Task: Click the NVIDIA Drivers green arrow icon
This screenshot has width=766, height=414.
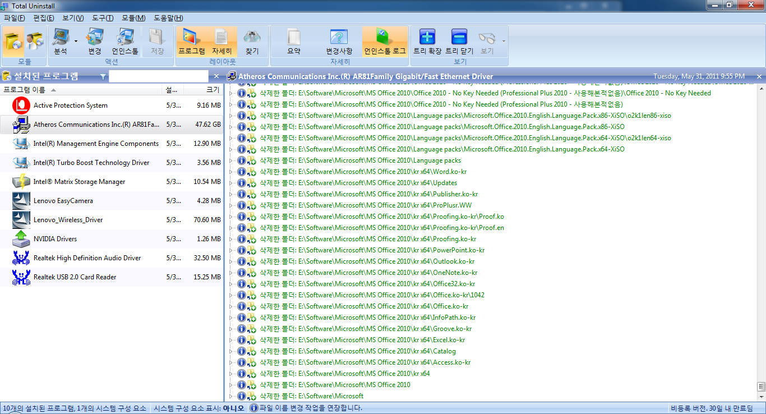Action: click(21, 239)
